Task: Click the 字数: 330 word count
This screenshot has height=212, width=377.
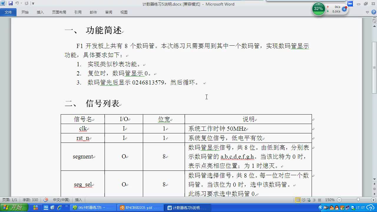Action: click(30, 200)
